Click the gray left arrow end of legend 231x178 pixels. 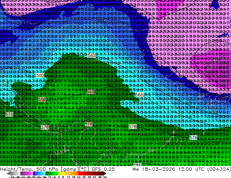pyautogui.click(x=8, y=174)
